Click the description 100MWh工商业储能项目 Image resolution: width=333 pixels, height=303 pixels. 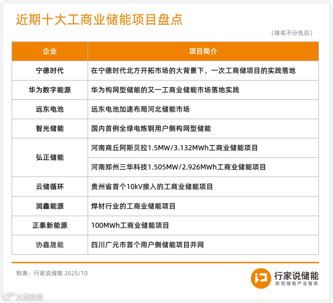(x=130, y=225)
